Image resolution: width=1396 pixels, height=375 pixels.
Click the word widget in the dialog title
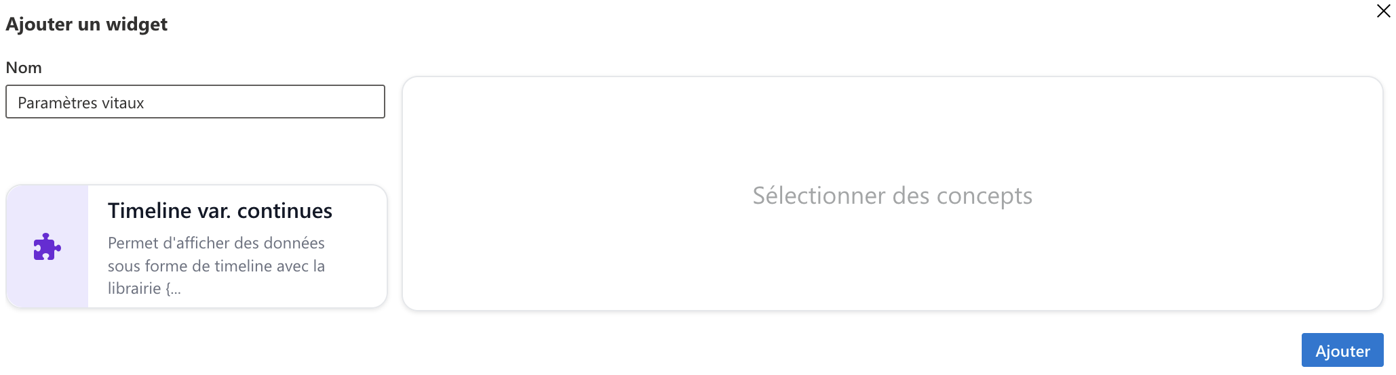(x=136, y=24)
